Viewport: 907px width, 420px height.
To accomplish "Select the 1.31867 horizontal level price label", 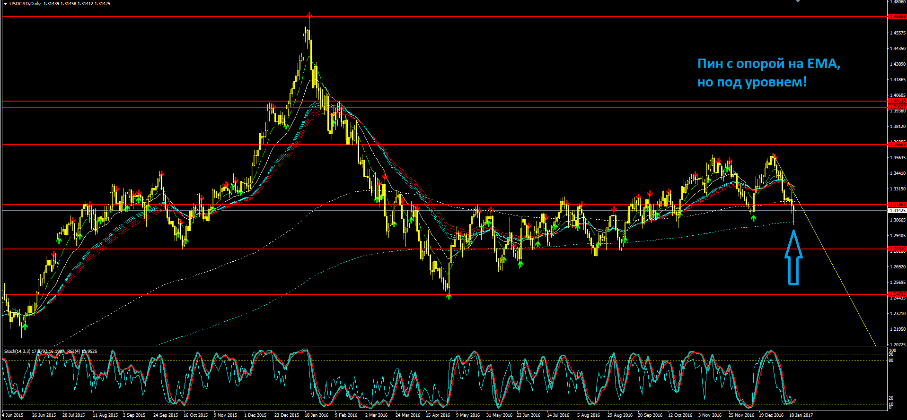I will (x=898, y=205).
